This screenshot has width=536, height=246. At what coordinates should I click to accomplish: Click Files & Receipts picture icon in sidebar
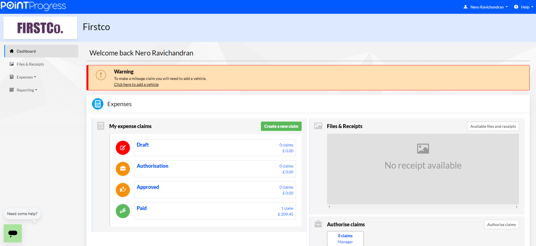pyautogui.click(x=12, y=64)
